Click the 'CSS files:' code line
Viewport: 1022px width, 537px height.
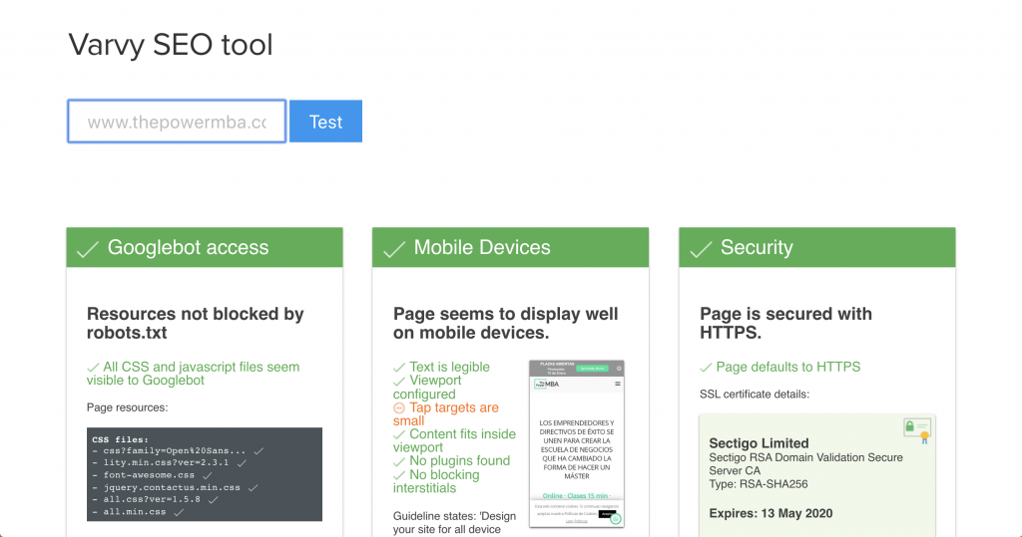121,439
